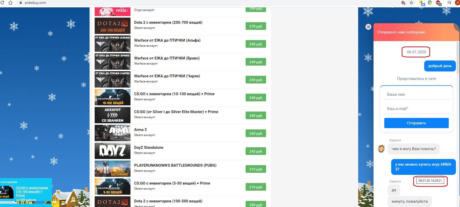Viewport: 460px width, 207px height.
Task: Buy Warface Чарли for 249 руб.
Action: pos(256,80)
